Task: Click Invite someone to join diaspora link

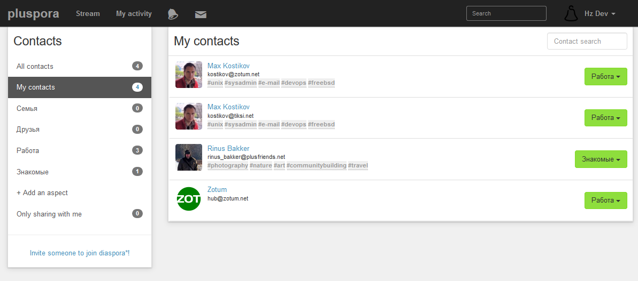Action: [x=80, y=253]
